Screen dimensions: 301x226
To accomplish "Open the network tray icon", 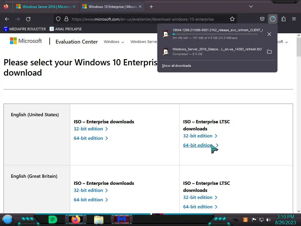I will click(261, 220).
